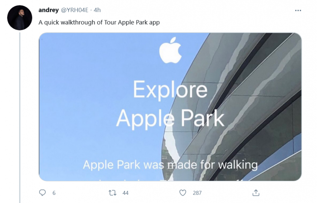Screen dimensions: 317x203
Task: Click the share upload icon
Action: 255,193
